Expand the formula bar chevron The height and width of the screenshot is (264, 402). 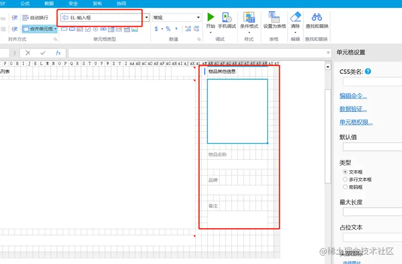coord(328,53)
